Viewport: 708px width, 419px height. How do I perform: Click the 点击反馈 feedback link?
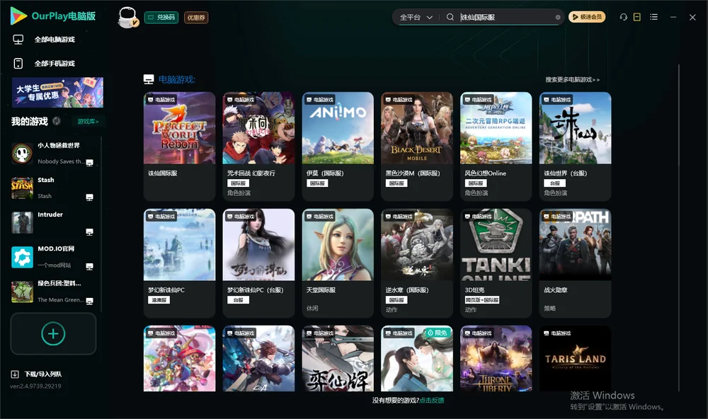click(x=432, y=400)
